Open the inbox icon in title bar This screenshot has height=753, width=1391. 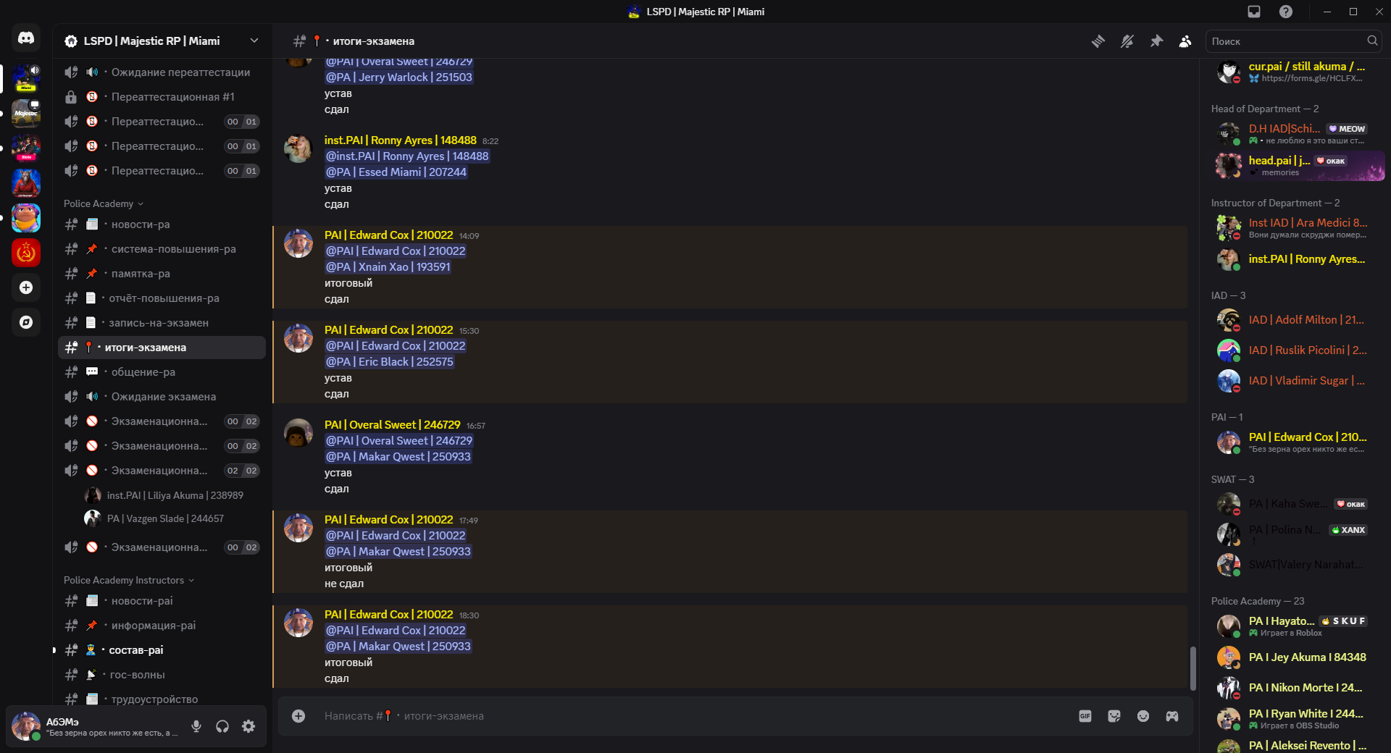(x=1254, y=12)
